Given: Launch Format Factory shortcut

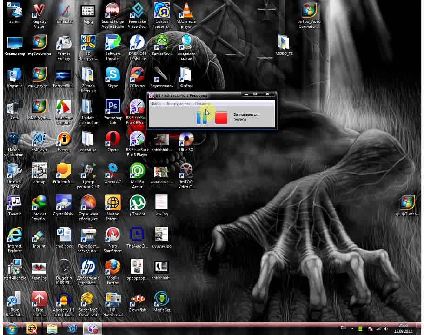Looking at the screenshot, I should pos(64,47).
